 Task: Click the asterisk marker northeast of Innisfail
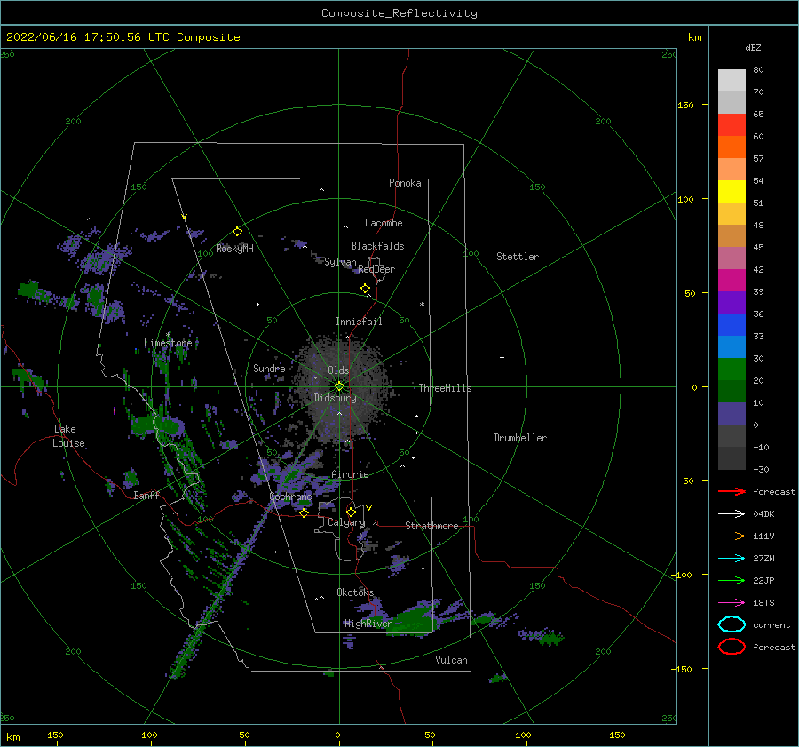tap(422, 305)
